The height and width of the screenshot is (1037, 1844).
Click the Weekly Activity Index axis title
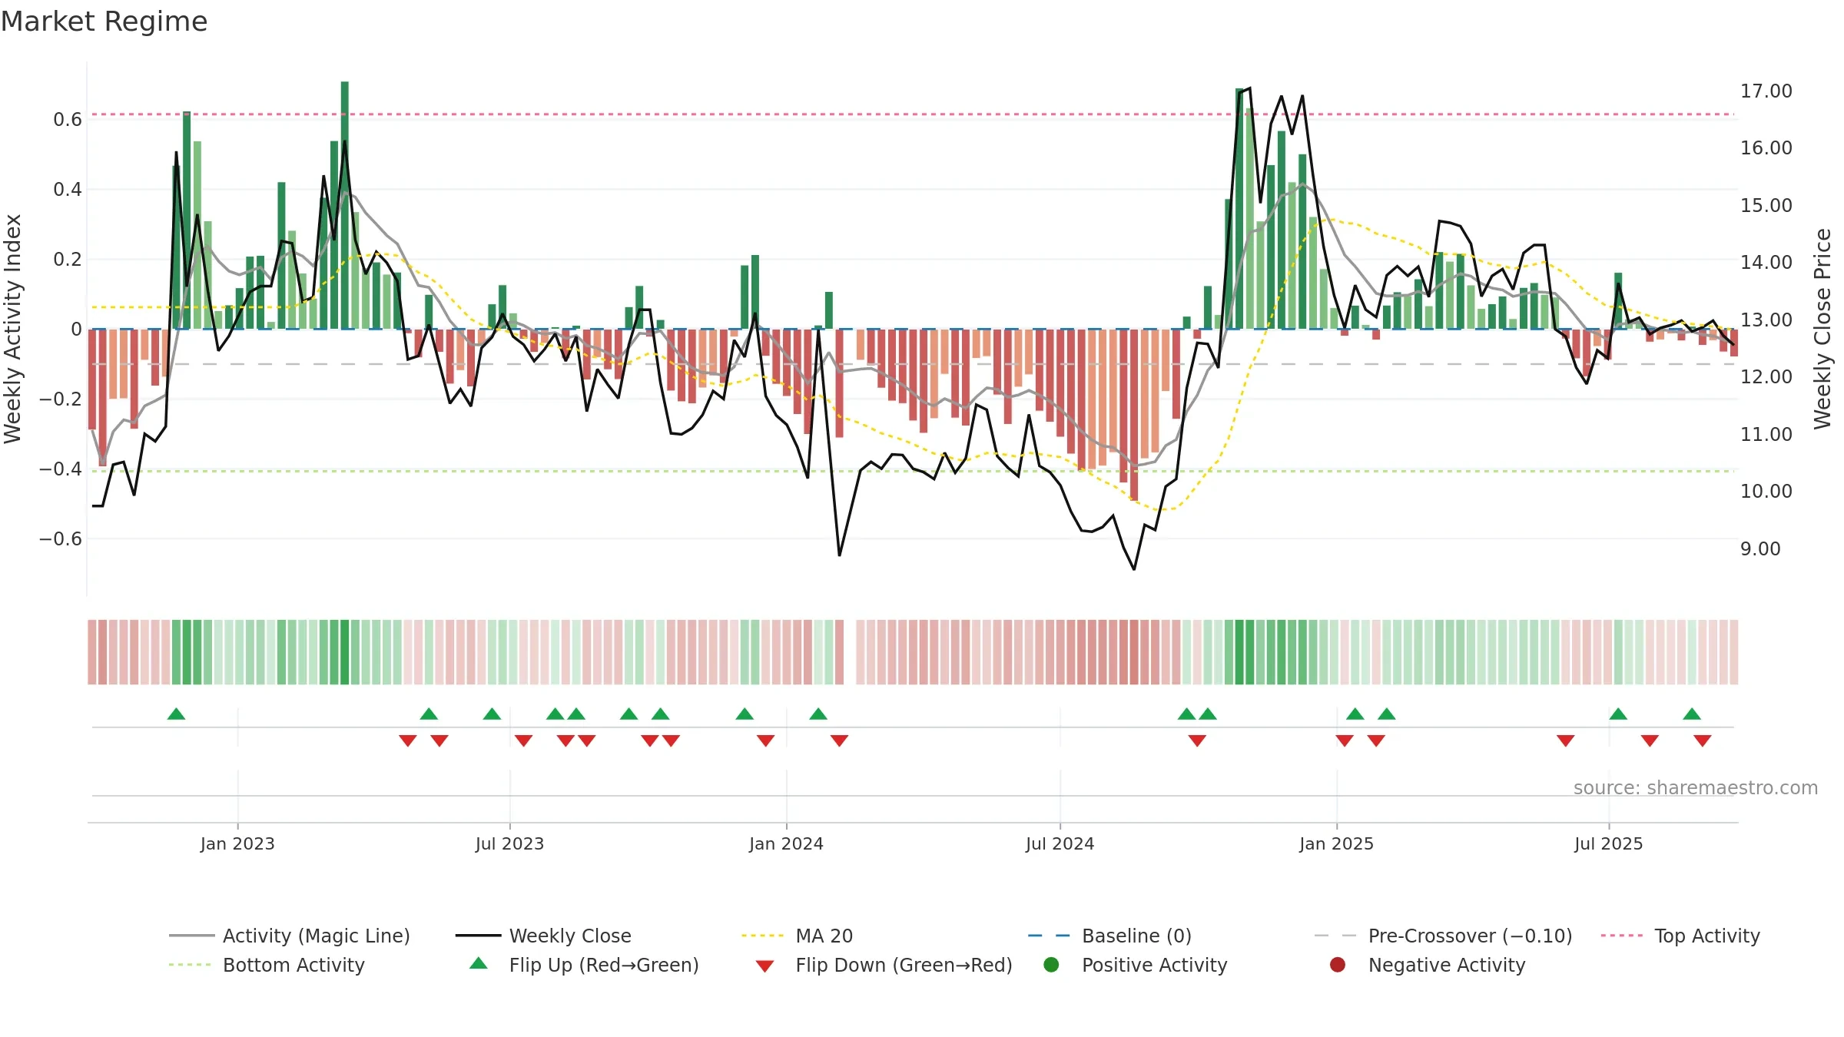12,329
